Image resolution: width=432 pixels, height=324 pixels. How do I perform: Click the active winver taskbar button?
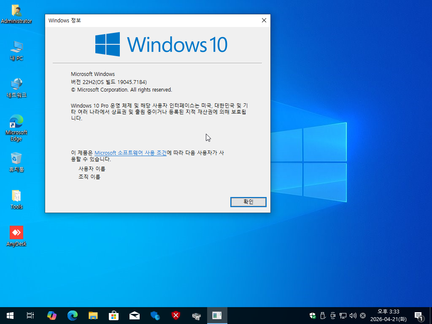(x=217, y=316)
